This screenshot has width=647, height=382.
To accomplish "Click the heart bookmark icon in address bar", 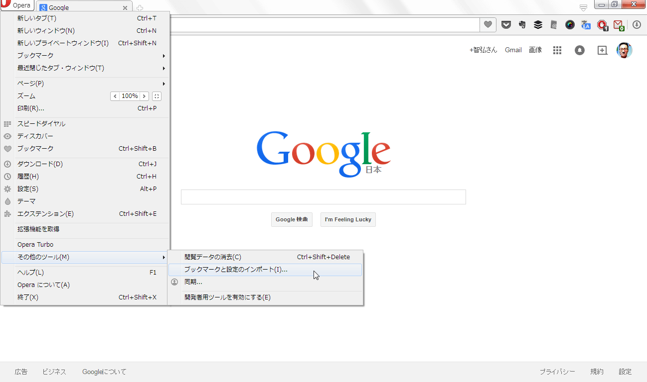I will pos(488,24).
